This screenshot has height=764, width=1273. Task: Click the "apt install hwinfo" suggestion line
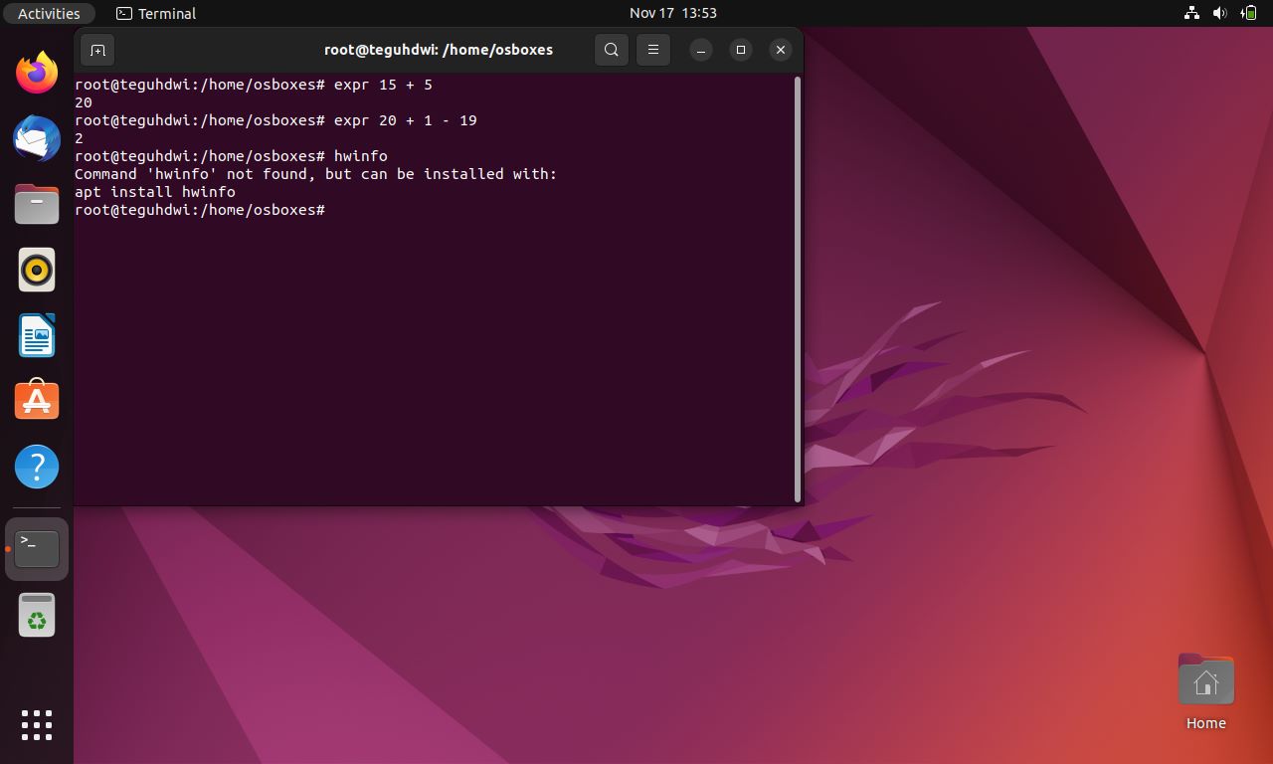click(155, 192)
